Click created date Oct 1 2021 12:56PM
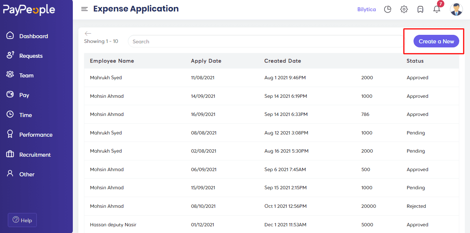Viewport: 470px width, 233px height. 285,206
